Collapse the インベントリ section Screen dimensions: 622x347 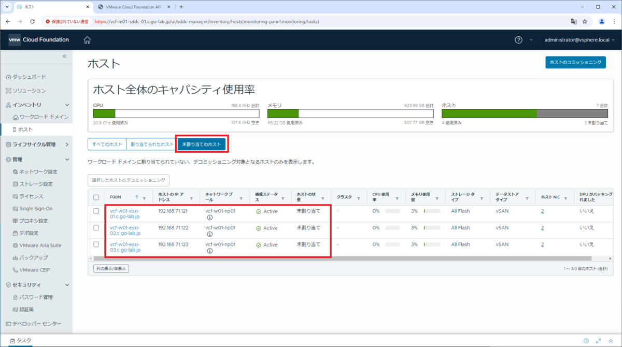[x=67, y=105]
